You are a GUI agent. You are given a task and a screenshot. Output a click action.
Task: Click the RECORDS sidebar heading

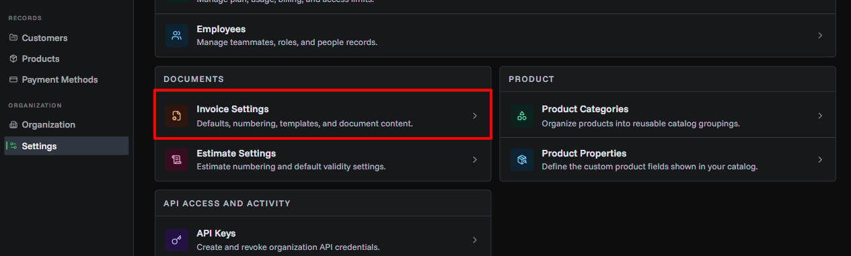25,18
